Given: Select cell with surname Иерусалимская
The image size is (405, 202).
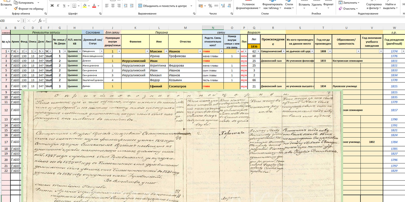Looking at the screenshot, I should coord(135,65).
